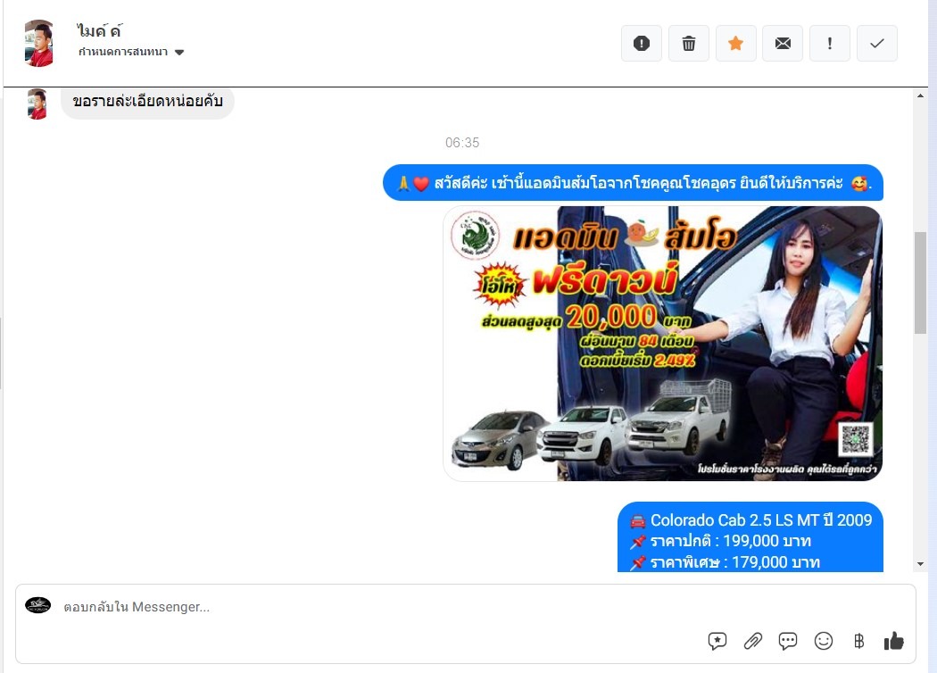This screenshot has height=673, width=937.
Task: Mark conversation as spam with exclamation circle icon
Action: coord(642,44)
